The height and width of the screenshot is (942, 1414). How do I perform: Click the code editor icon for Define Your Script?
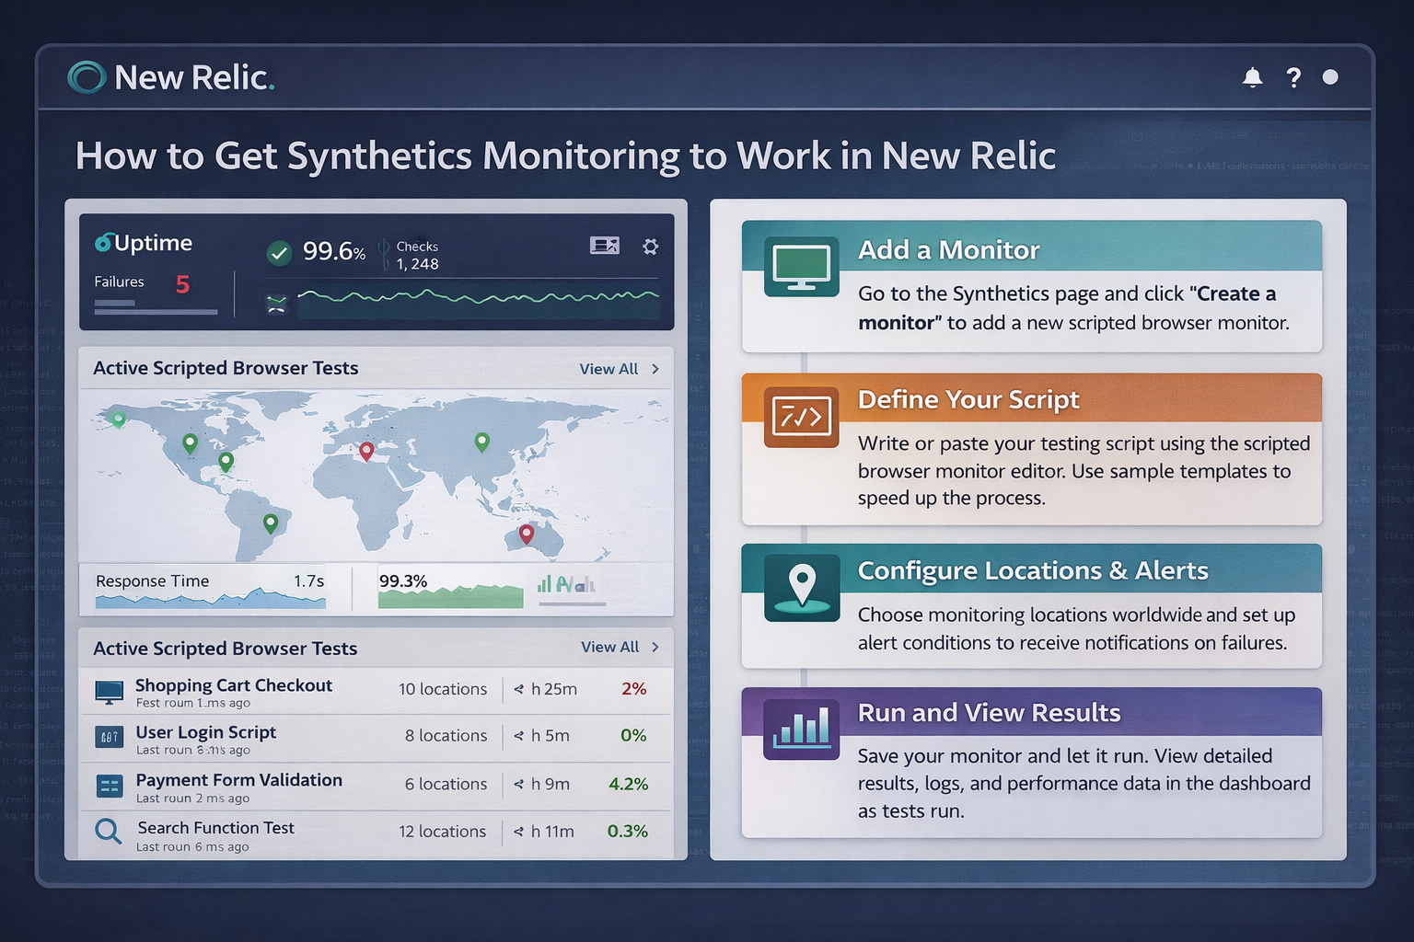click(799, 417)
